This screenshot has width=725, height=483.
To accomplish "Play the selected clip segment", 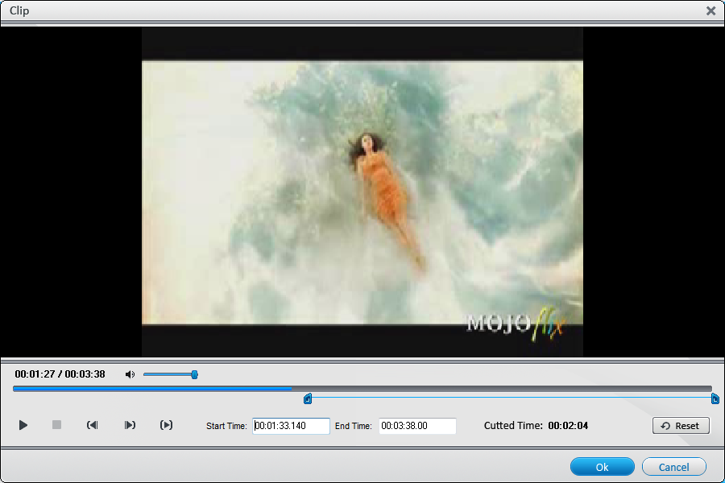I will coord(167,425).
